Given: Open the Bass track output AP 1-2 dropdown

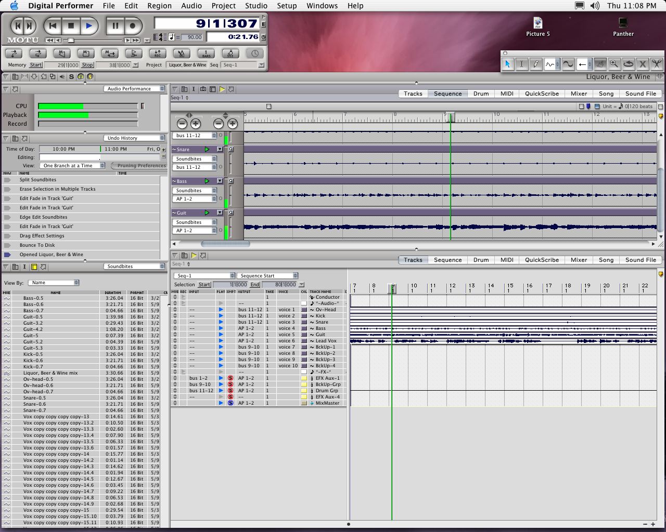Looking at the screenshot, I should coord(195,199).
